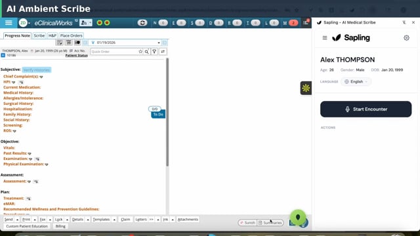Open the D counter badge
This screenshot has width=420, height=236.
click(219, 23)
